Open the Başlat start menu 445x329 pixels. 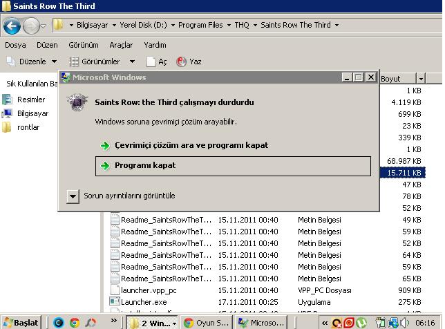(x=21, y=323)
